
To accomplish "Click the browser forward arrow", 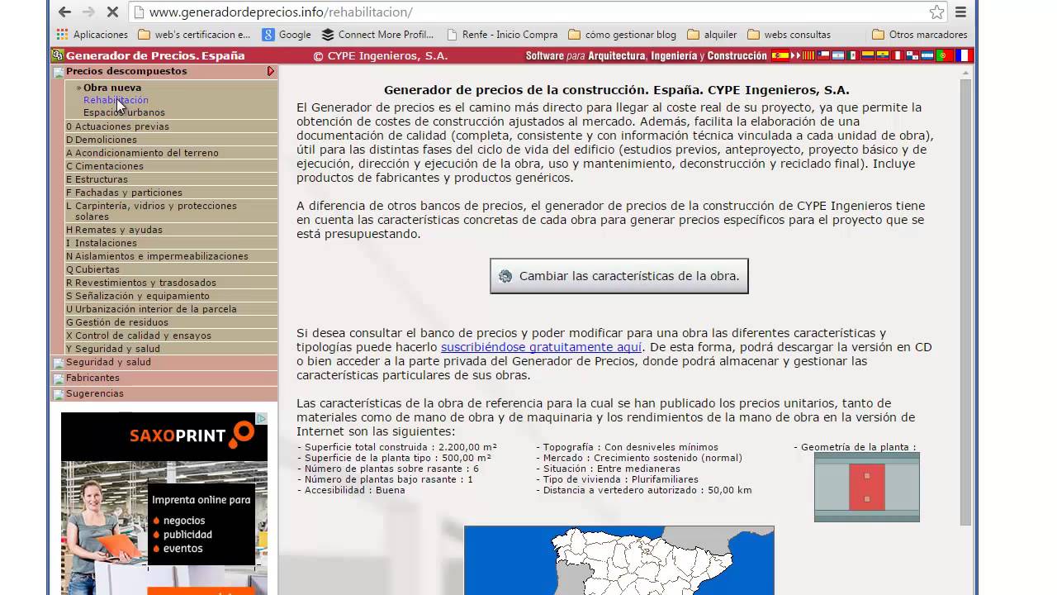I will click(88, 12).
